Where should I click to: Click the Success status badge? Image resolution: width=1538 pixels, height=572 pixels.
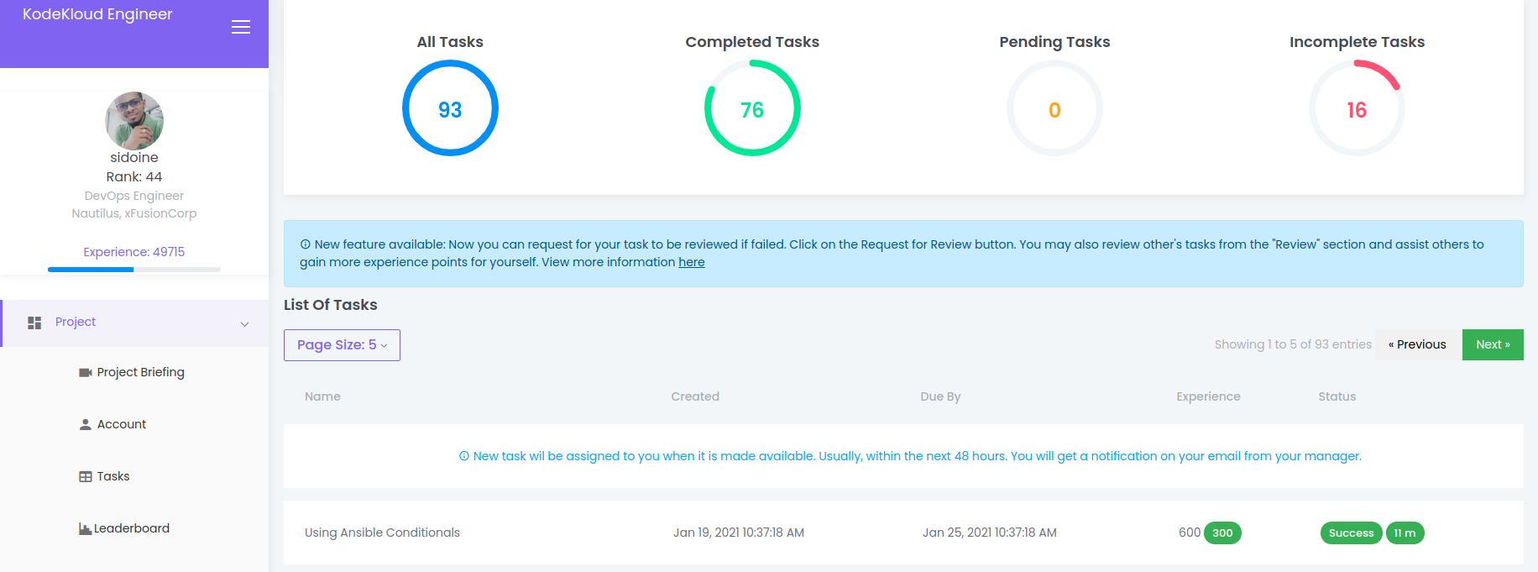(x=1351, y=533)
